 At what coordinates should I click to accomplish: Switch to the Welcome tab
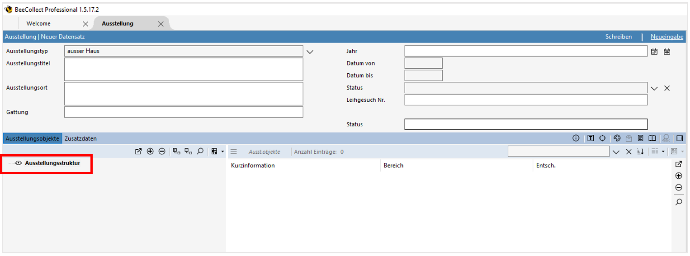coord(38,24)
